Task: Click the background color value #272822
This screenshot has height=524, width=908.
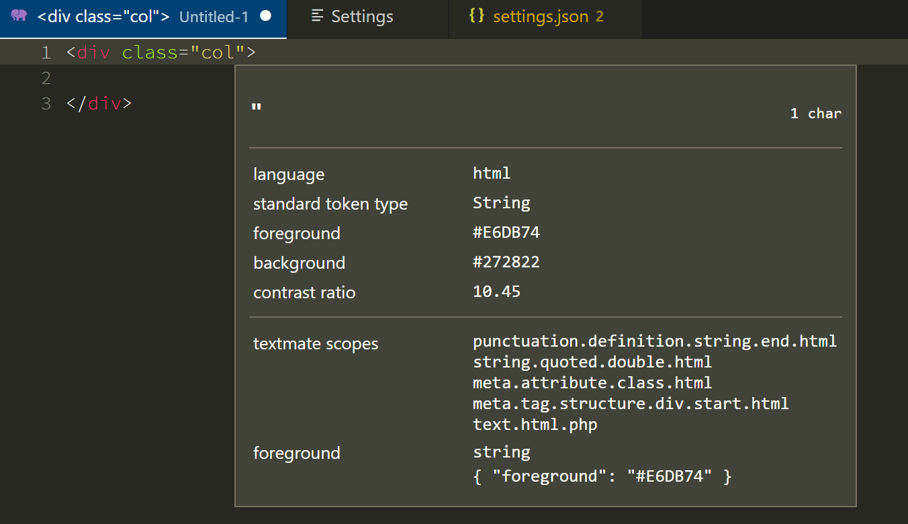Action: click(505, 261)
